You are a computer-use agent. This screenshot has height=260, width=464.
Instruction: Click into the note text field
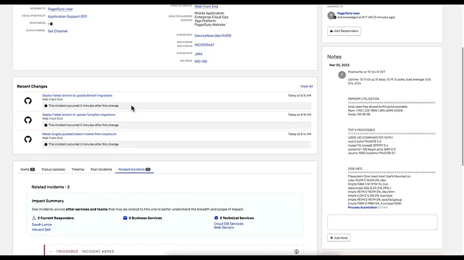382,222
